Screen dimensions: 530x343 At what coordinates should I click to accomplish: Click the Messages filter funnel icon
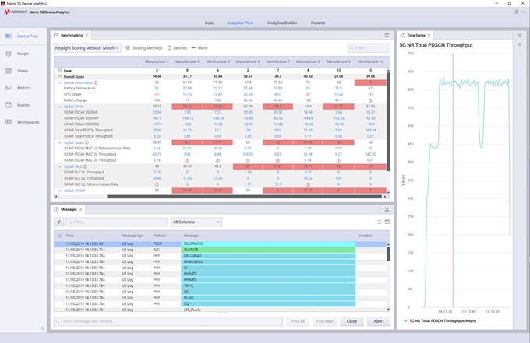tap(60, 222)
